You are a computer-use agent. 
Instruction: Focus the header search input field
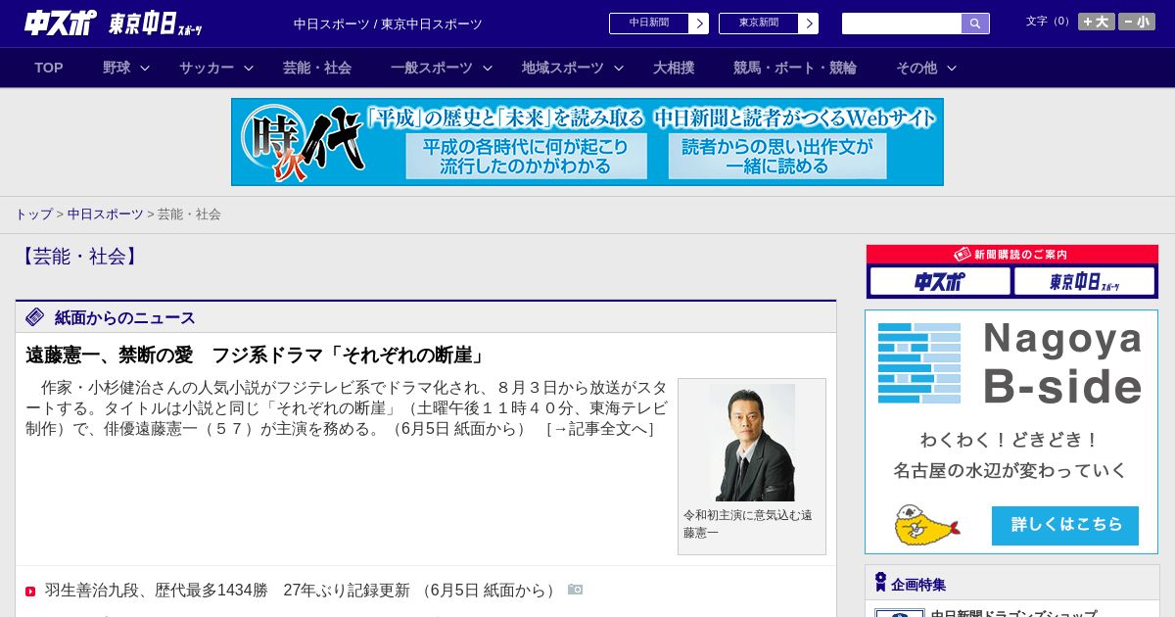coord(902,24)
